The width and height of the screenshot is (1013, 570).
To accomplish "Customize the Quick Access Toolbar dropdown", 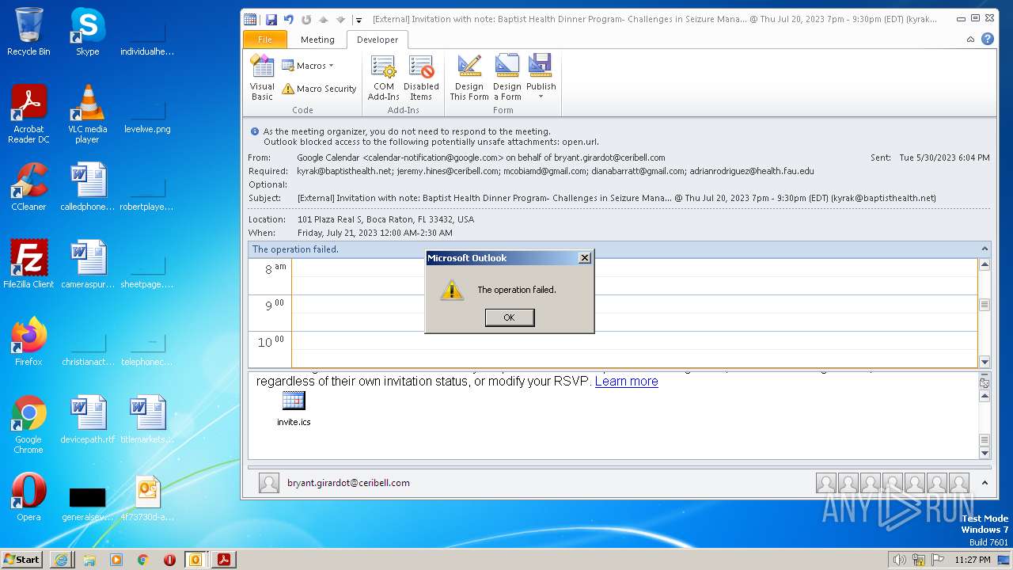I will 359,20.
